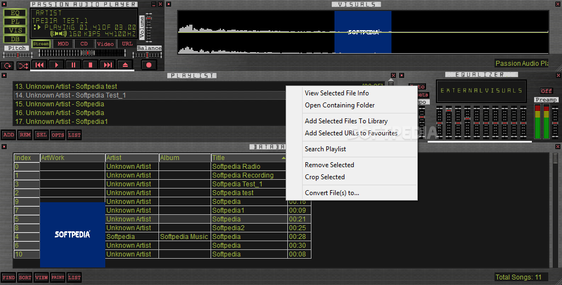Open the playlist ADD menu

point(8,135)
